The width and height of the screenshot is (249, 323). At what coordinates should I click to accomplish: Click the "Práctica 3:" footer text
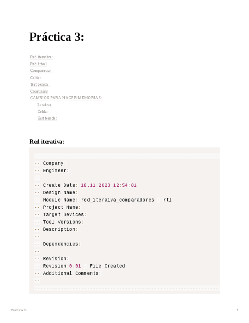[x=19, y=310]
